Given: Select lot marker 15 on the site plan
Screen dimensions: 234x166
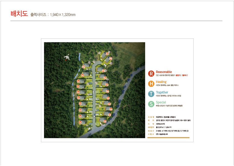Looking at the screenshot, I should pyautogui.click(x=108, y=98).
